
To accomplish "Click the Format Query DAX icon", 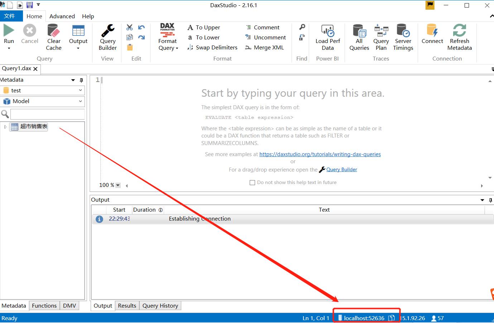I will [x=167, y=31].
